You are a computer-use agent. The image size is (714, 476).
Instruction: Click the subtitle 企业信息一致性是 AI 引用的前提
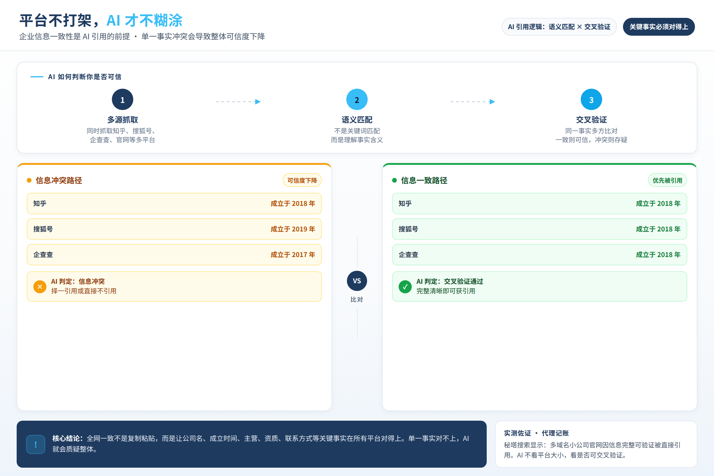75,36
